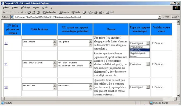Select Hyperonymie option in open list
Screen dimensions: 182x107
click(140, 53)
